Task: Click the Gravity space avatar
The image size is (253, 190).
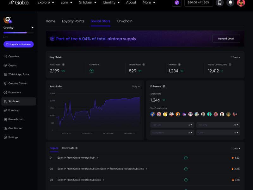Action: (7, 20)
